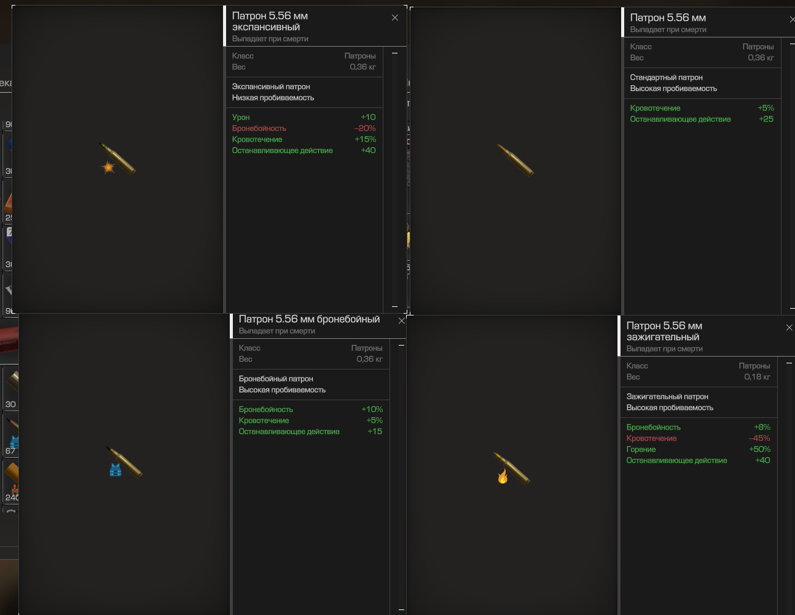Click 'Выпадает при смерти' under the armor-piercing title
This screenshot has height=615, width=795.
[x=276, y=331]
